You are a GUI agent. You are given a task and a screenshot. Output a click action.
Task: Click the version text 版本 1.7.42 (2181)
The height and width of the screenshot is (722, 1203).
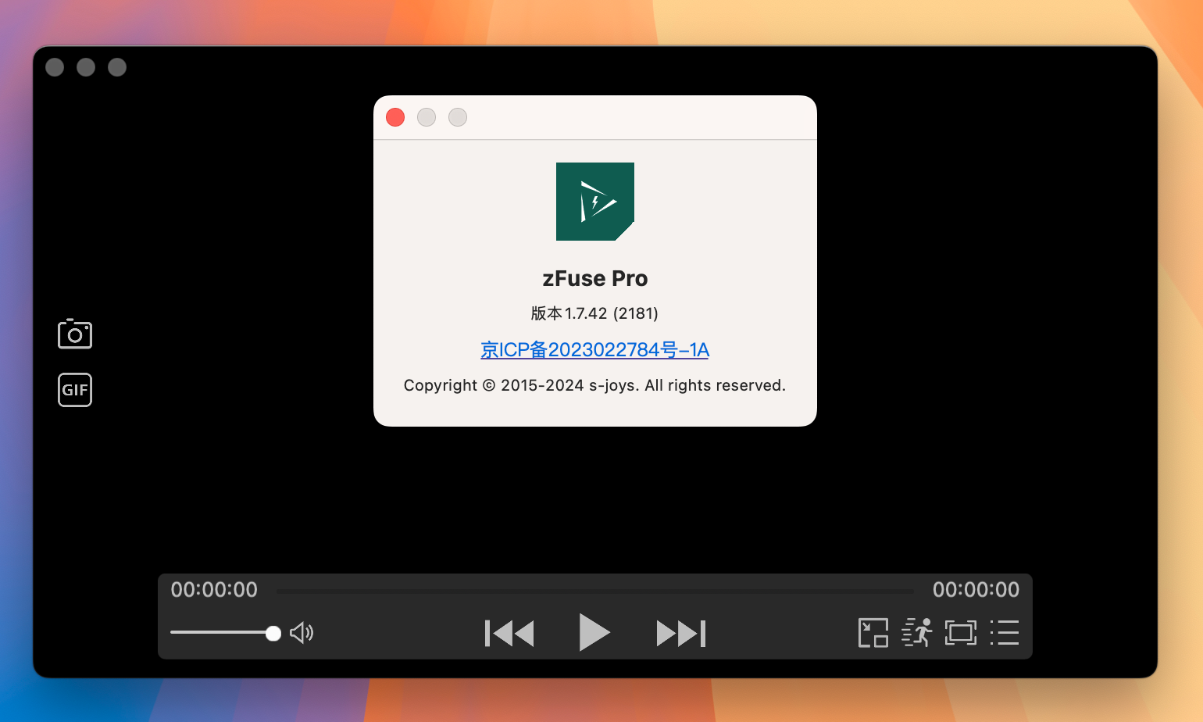(x=595, y=313)
